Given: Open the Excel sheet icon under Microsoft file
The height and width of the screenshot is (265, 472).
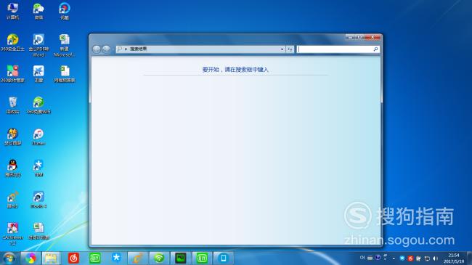Looking at the screenshot, I should (x=65, y=74).
